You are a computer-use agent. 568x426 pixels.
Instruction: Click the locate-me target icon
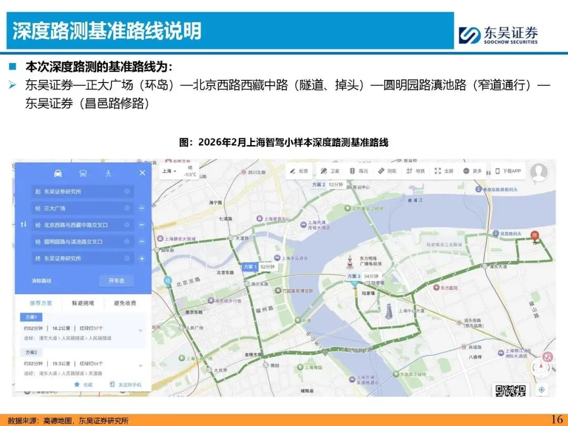542,390
